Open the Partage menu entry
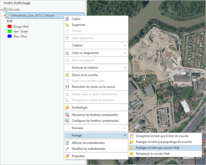This screenshot has width=206, height=165. 96,135
